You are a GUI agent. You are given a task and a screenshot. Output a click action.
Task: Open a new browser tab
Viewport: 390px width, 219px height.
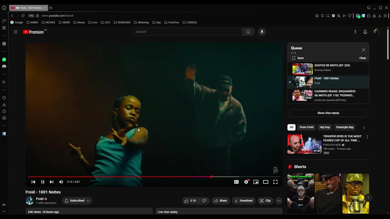click(x=51, y=8)
